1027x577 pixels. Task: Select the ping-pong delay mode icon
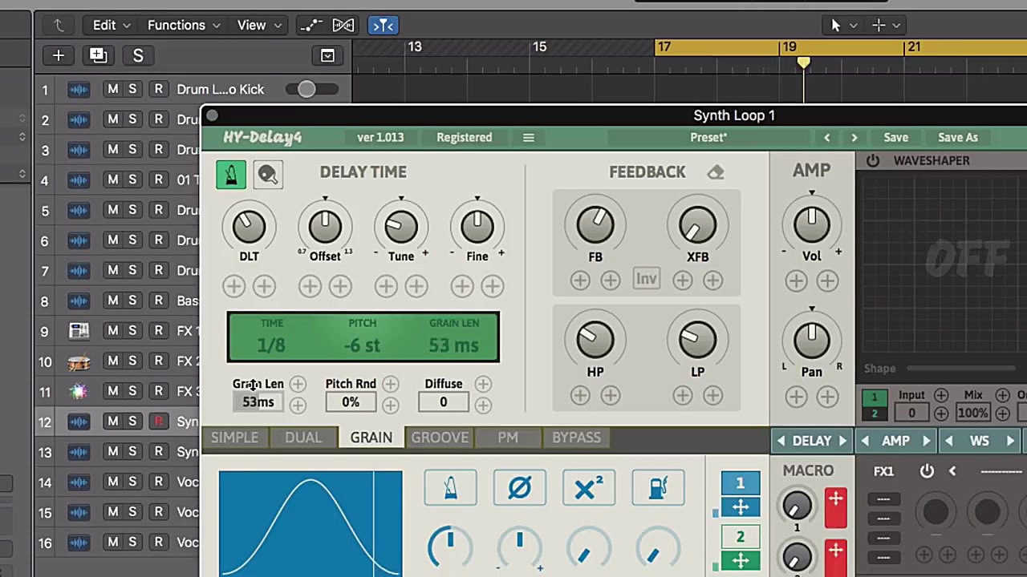[x=268, y=174]
